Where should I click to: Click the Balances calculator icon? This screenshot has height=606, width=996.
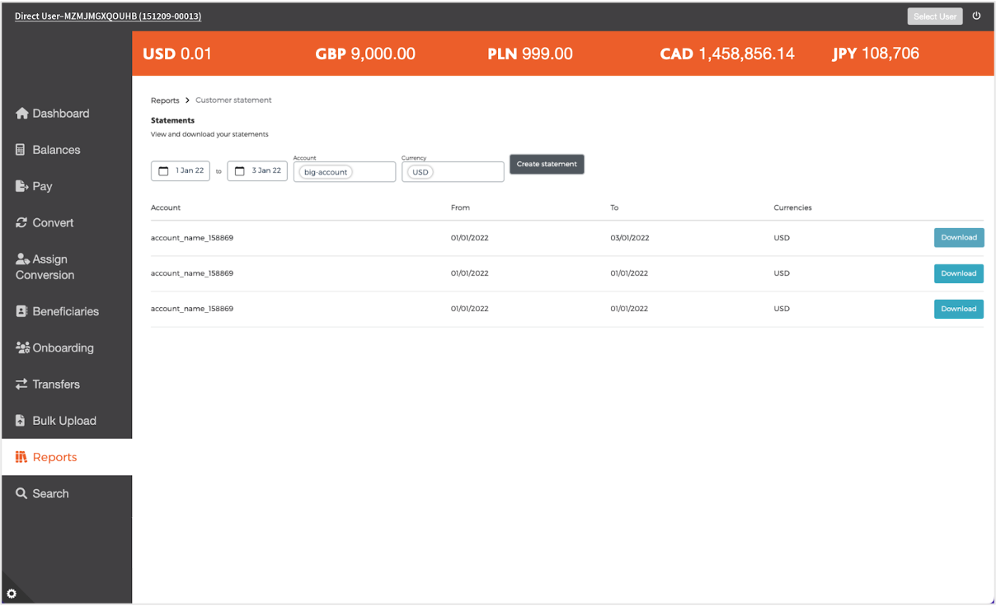(x=21, y=150)
